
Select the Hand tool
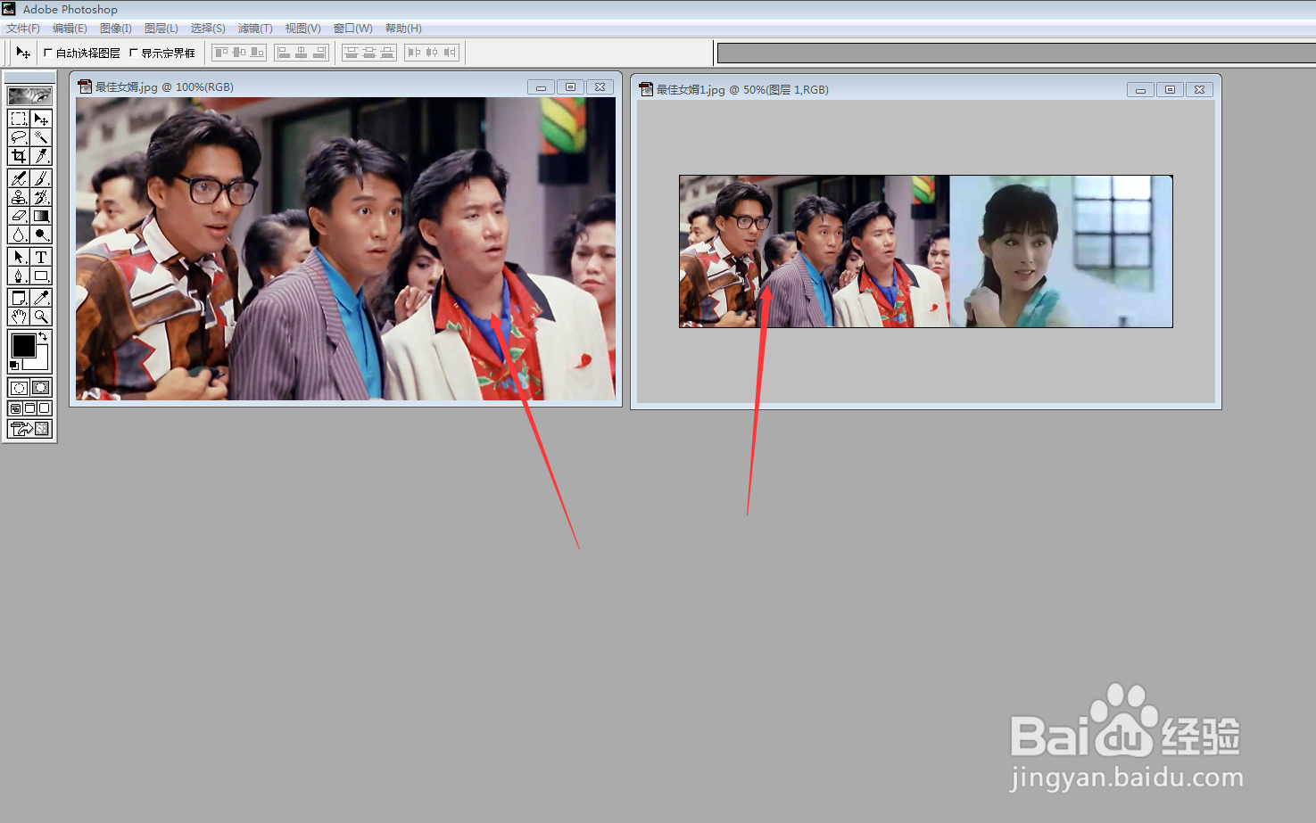coord(19,317)
